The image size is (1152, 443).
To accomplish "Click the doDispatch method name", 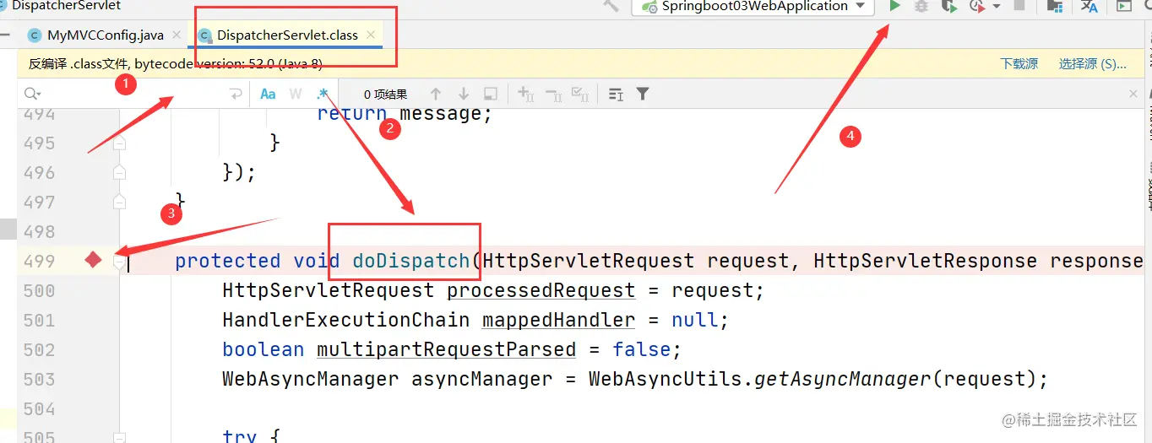I will 411,261.
